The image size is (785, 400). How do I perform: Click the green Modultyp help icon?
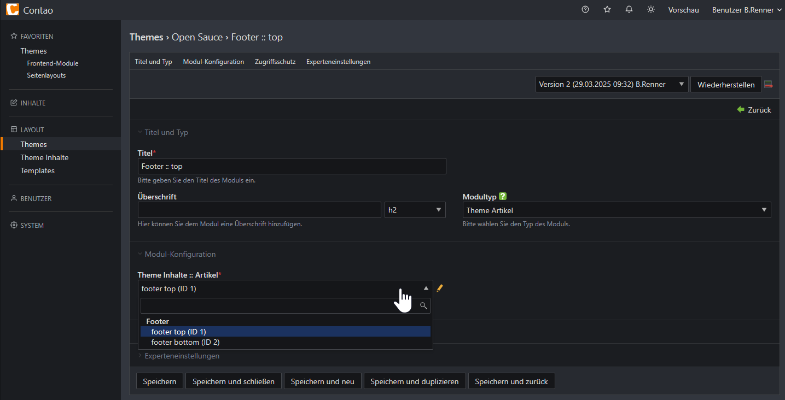click(503, 197)
